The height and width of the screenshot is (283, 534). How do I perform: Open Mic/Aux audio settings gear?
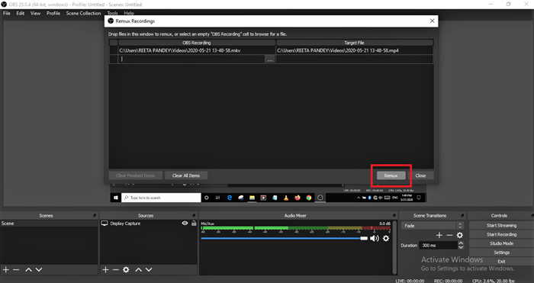(386, 239)
